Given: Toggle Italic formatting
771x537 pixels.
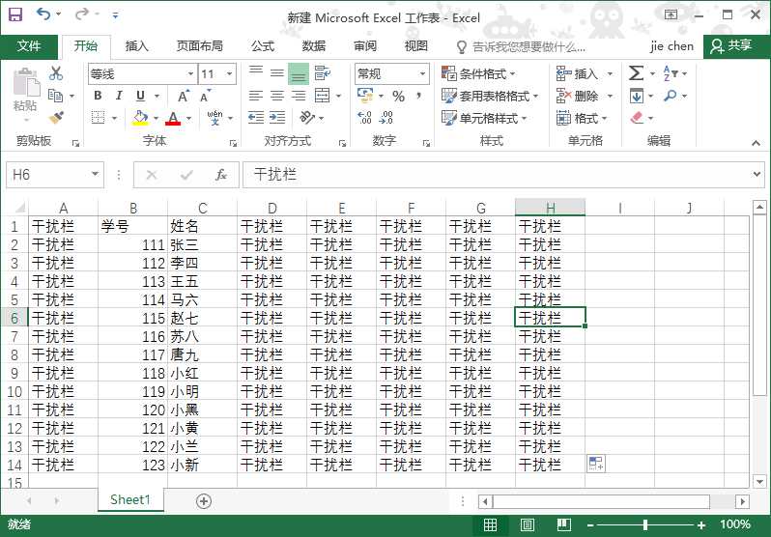Looking at the screenshot, I should pyautogui.click(x=119, y=96).
